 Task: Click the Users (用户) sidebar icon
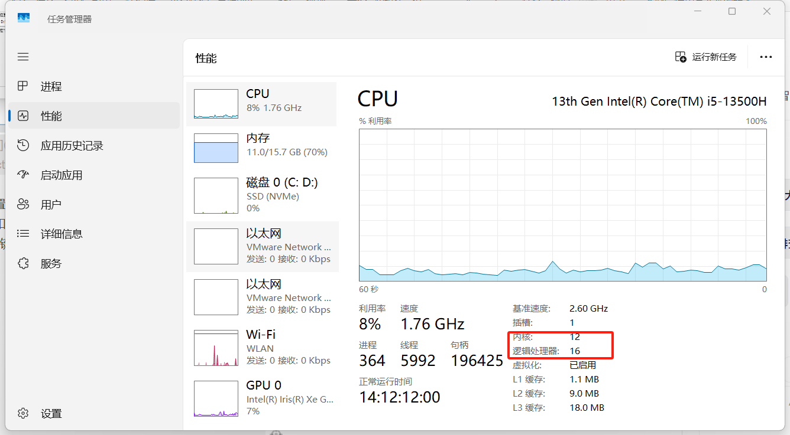pos(23,204)
